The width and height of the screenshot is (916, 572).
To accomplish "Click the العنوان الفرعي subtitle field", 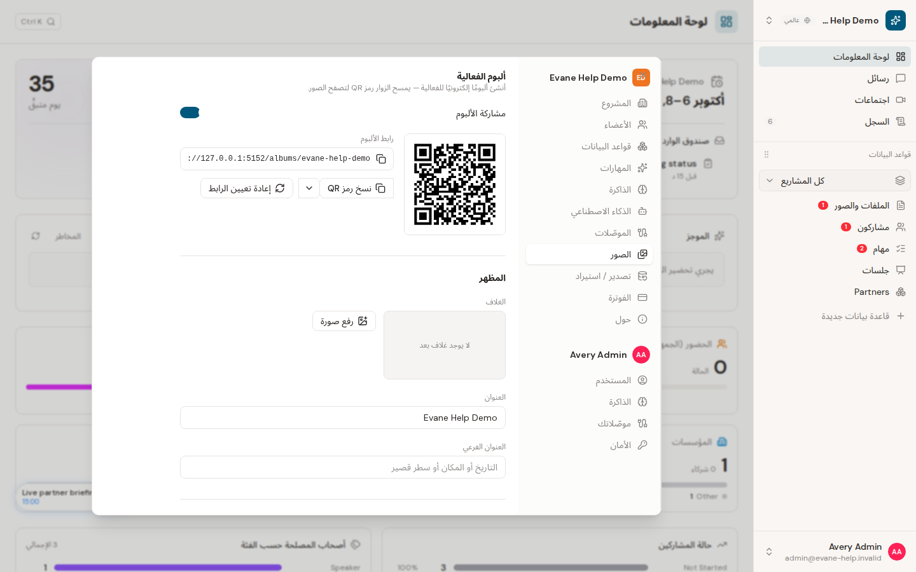I will 343,467.
